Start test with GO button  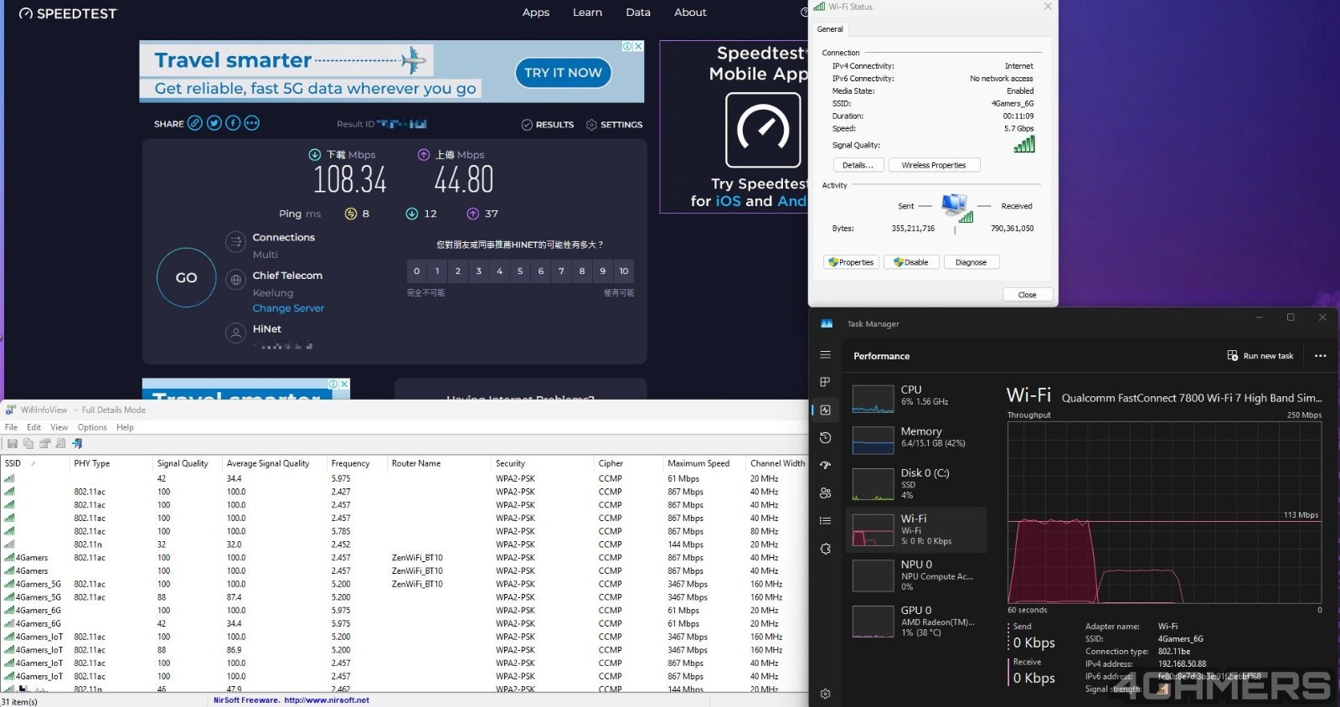(186, 277)
